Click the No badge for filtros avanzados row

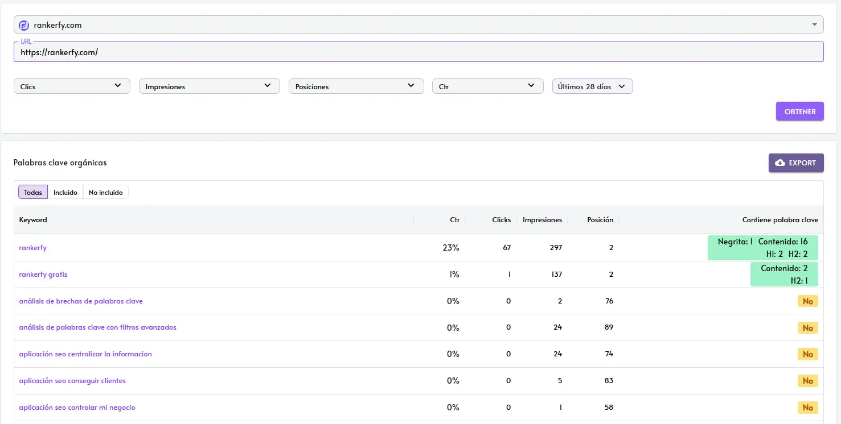(807, 328)
